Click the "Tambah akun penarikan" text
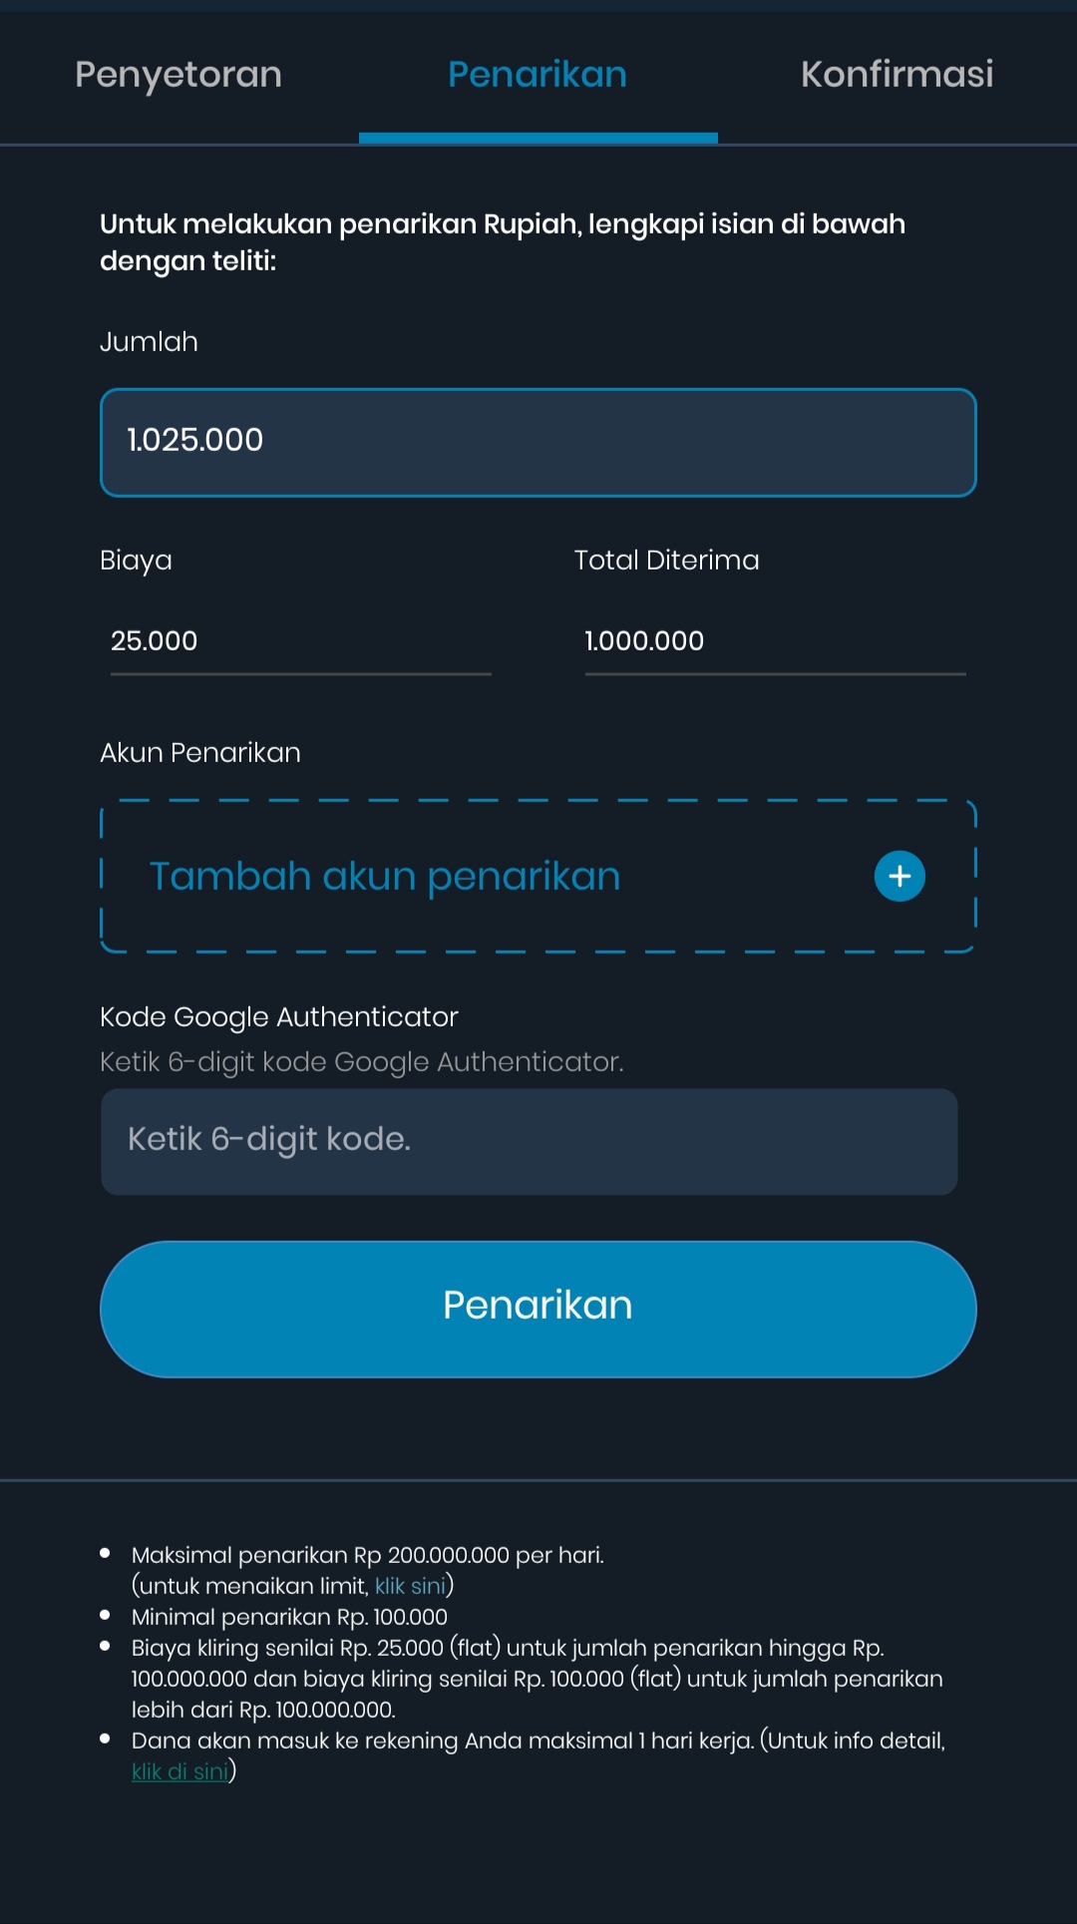 [x=385, y=876]
